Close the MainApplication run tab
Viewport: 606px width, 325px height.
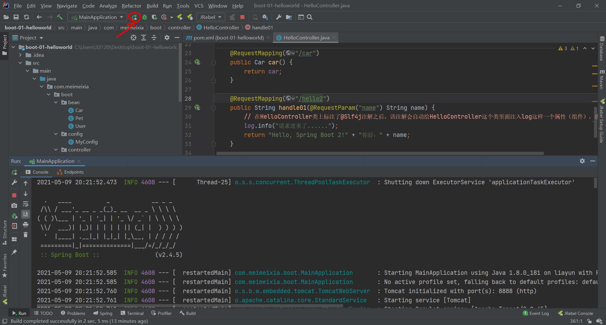point(79,161)
